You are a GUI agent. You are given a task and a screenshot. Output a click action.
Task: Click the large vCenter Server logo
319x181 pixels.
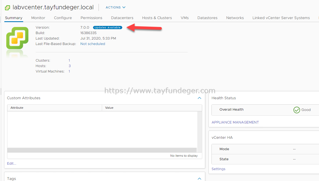pyautogui.click(x=17, y=38)
